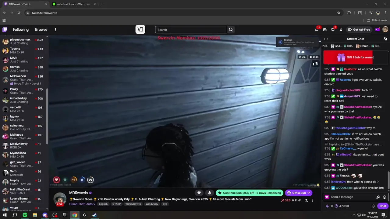Click the Twitch search input field
Screen dimensions: 390x219
pos(191,30)
